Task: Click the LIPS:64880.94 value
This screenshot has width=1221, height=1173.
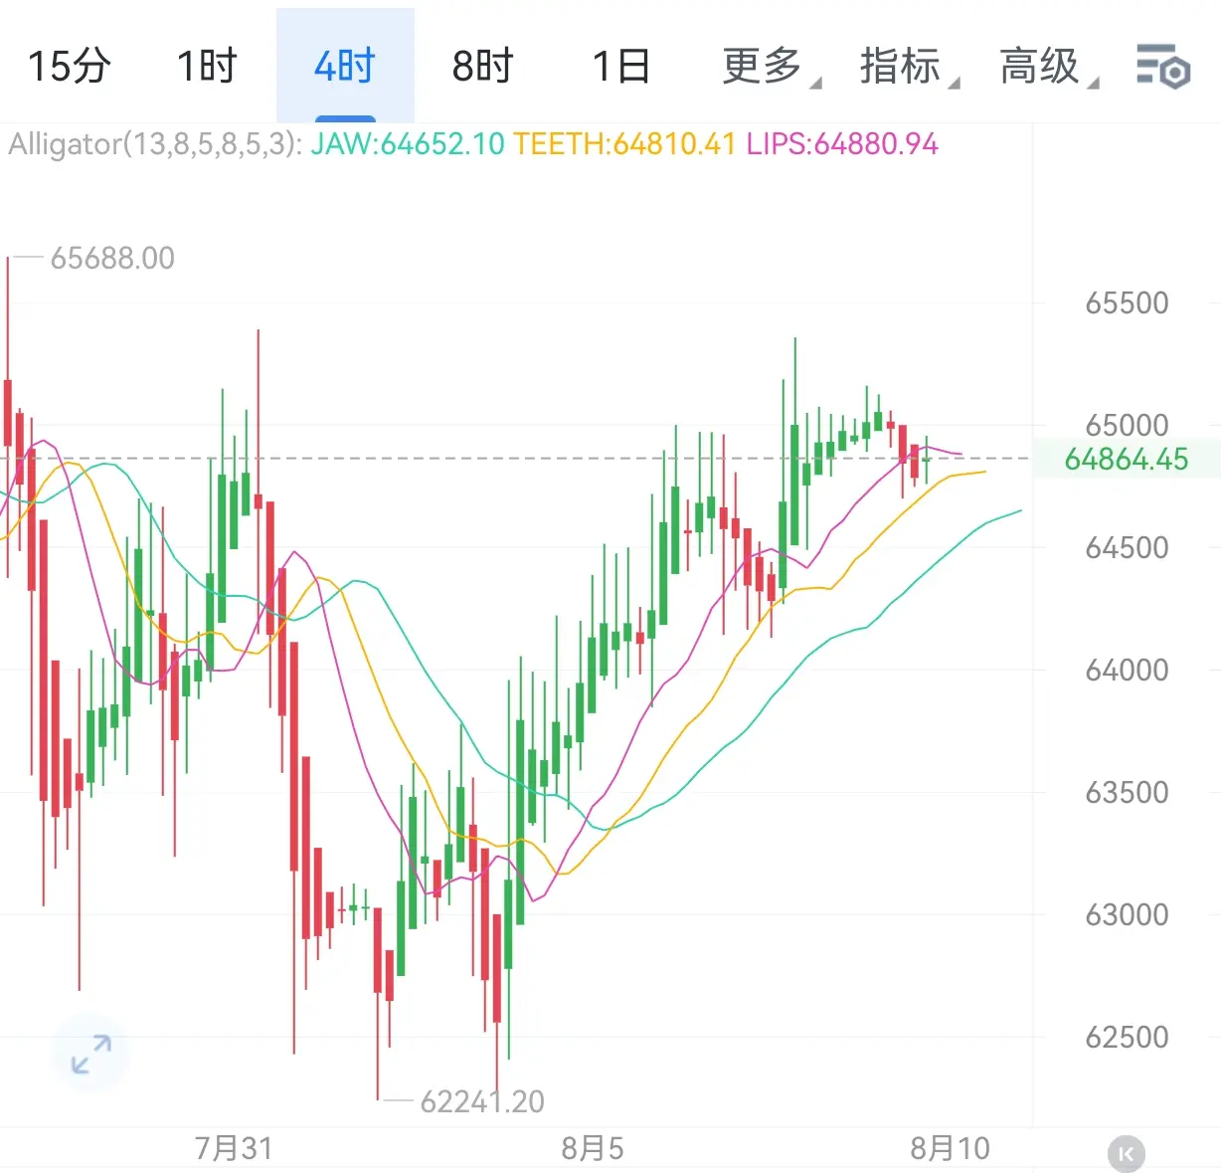Action: 842,144
